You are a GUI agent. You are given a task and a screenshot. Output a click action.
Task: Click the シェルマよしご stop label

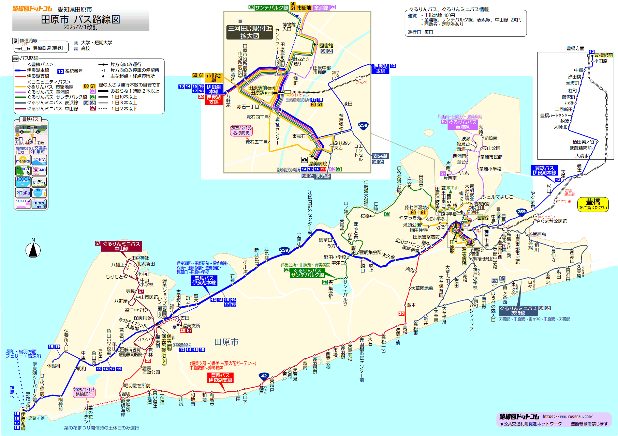[x=498, y=197]
